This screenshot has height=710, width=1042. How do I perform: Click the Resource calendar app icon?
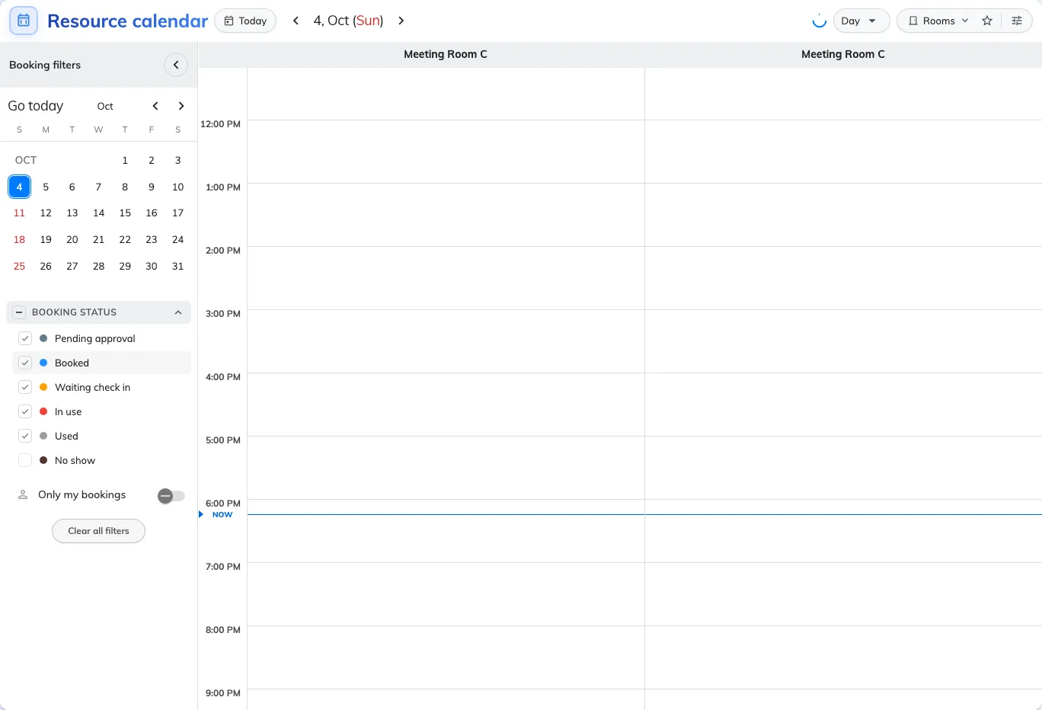point(24,21)
